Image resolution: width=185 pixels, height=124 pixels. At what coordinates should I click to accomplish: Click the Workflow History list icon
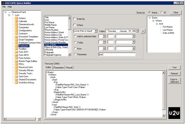point(16,82)
